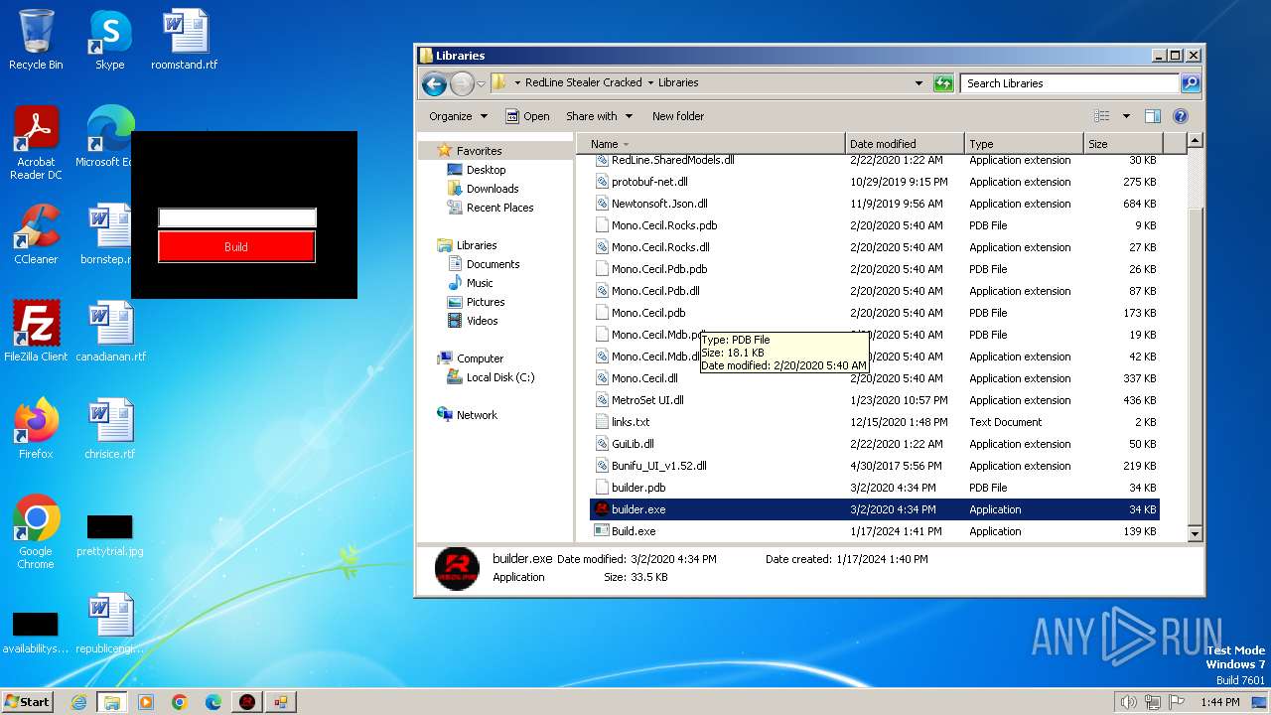The height and width of the screenshot is (715, 1271).
Task: Click the volume speaker tray icon
Action: [x=1128, y=702]
